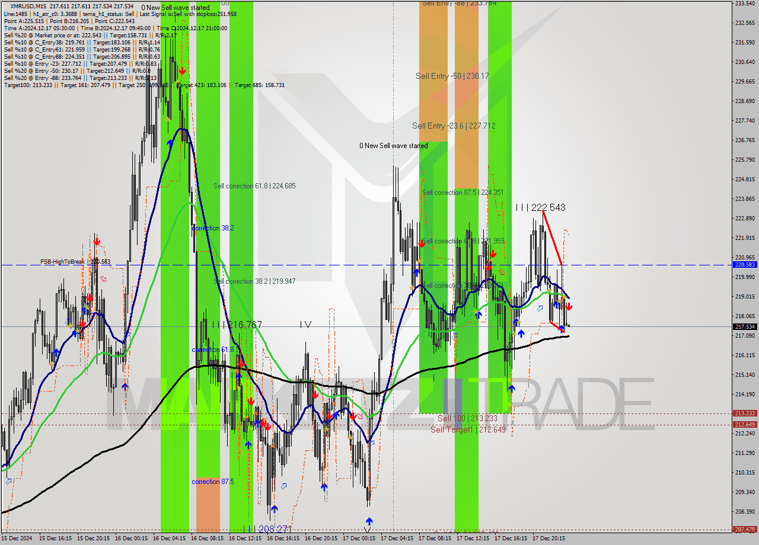Select the blue 220.583 price axis marker

tap(745, 265)
